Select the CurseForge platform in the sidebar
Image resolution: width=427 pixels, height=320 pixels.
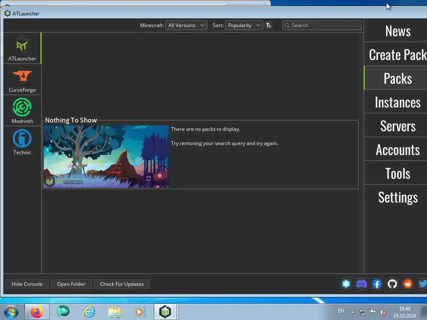tap(22, 80)
